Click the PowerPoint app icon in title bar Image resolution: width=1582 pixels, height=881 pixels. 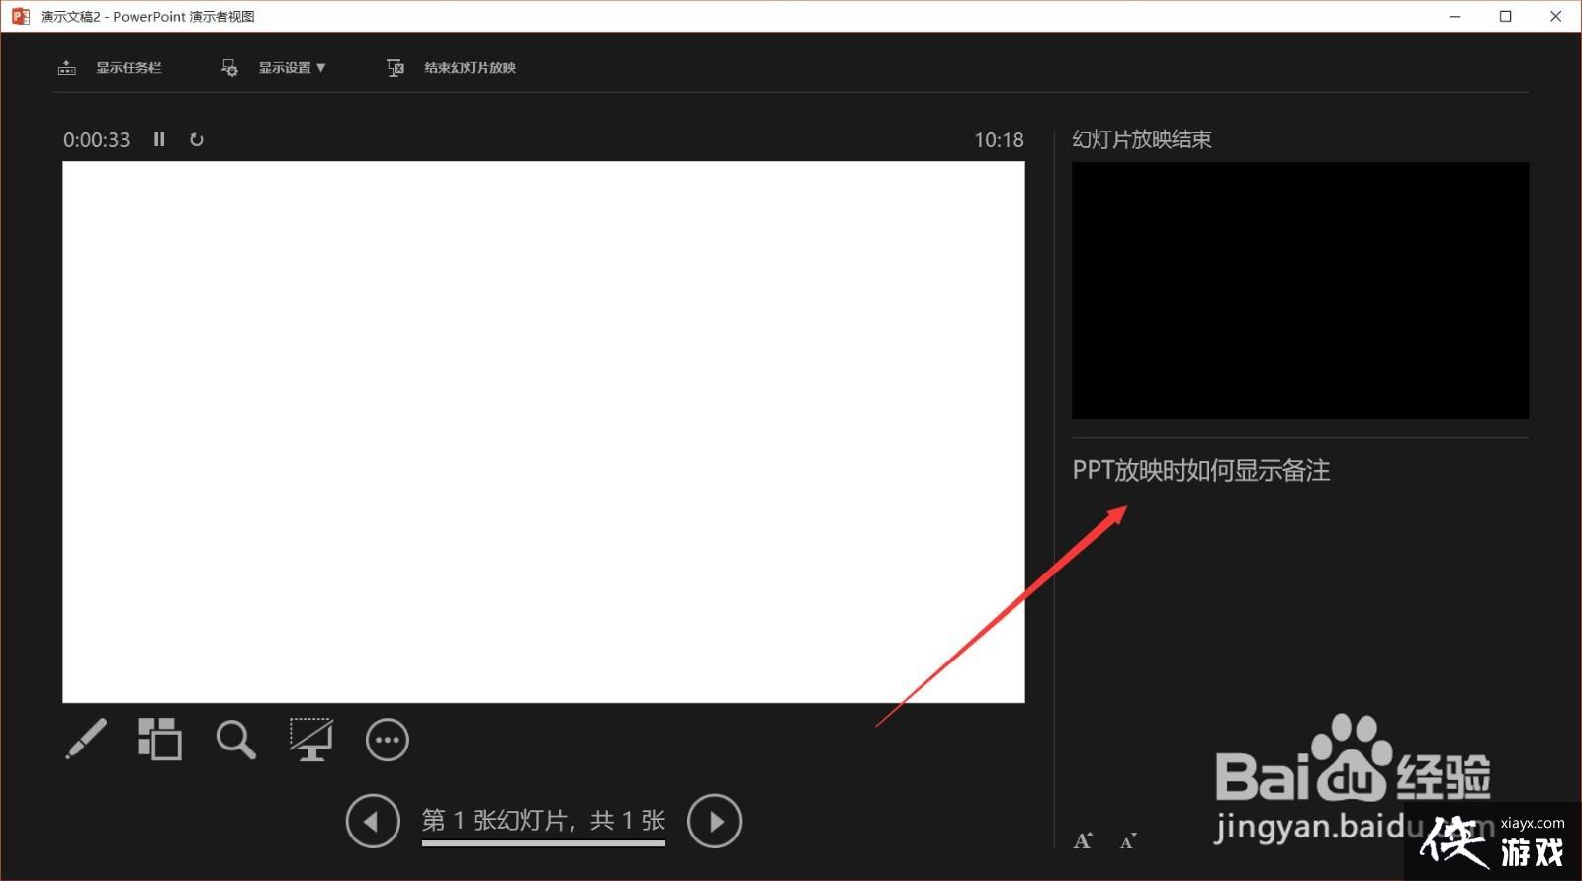[x=20, y=16]
